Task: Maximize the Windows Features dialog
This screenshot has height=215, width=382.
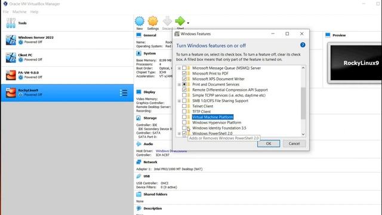Action: tap(287, 33)
